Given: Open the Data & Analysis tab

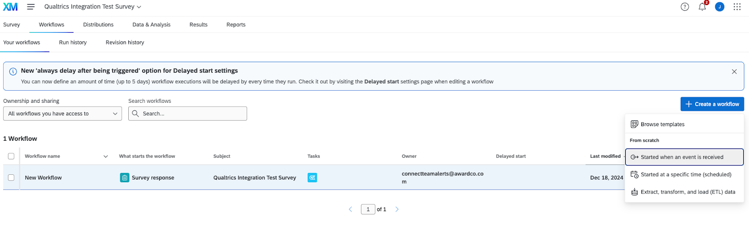Looking at the screenshot, I should pyautogui.click(x=151, y=25).
